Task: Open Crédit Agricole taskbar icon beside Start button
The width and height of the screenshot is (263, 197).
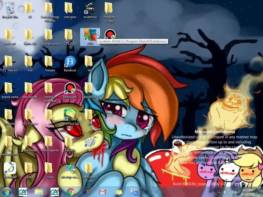Action: tap(23, 192)
